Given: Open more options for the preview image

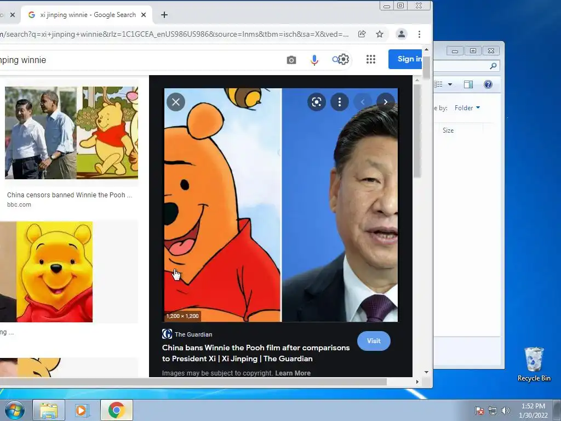Looking at the screenshot, I should (x=340, y=102).
